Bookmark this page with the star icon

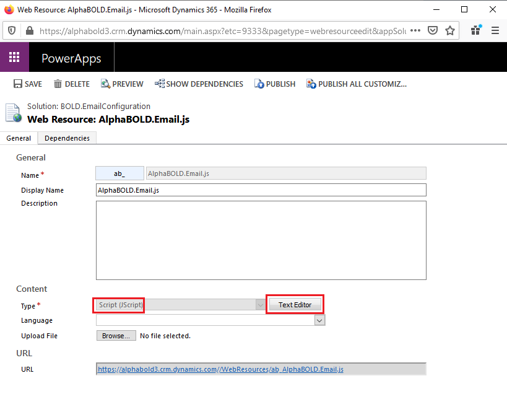click(450, 31)
